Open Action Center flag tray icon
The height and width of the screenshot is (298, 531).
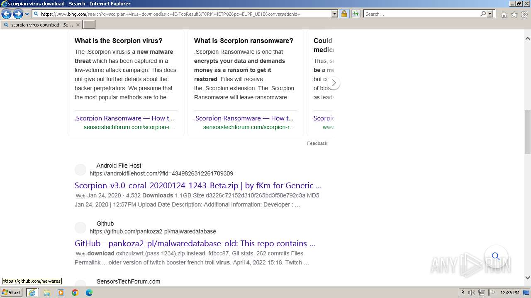(x=491, y=293)
